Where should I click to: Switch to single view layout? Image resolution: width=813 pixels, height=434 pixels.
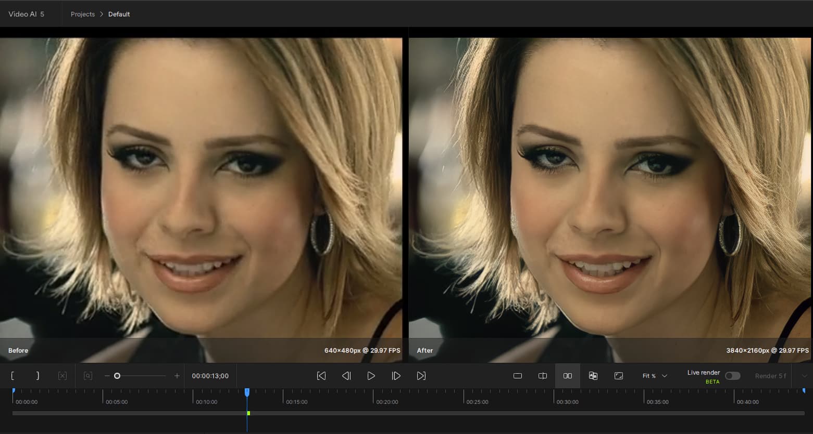[518, 376]
